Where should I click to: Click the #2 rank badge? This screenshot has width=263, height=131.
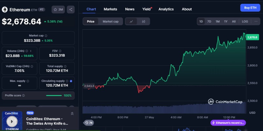(41, 10)
